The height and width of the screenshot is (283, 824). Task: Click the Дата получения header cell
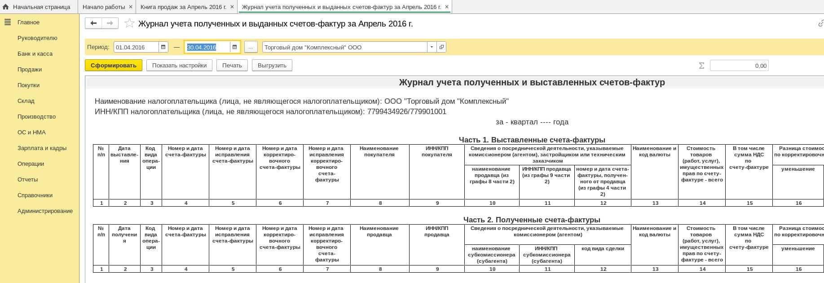click(124, 245)
